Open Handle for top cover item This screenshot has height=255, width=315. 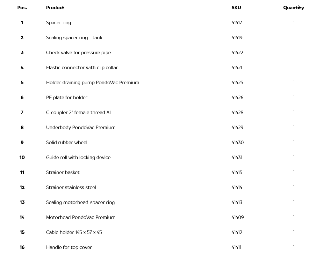69,247
